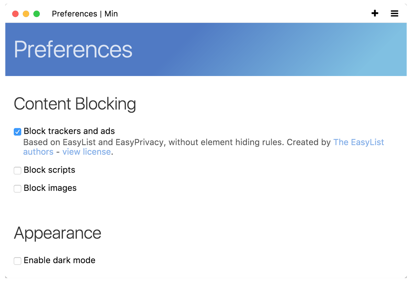Click the 'Enable dark mode' label text
The image size is (412, 282).
coord(59,260)
